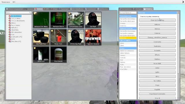Click the magnifier icon in search box
This screenshot has width=185, height=104.
[30, 13]
